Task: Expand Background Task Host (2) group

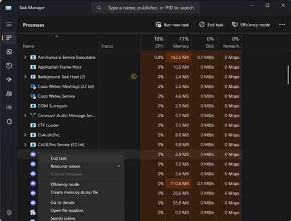Action: 25,77
